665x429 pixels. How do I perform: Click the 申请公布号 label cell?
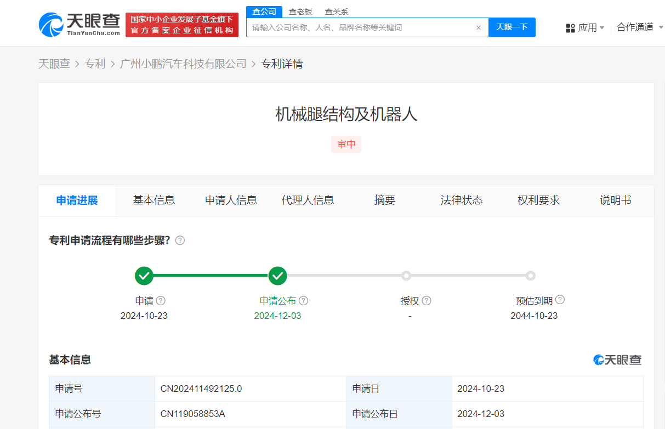[x=102, y=414]
